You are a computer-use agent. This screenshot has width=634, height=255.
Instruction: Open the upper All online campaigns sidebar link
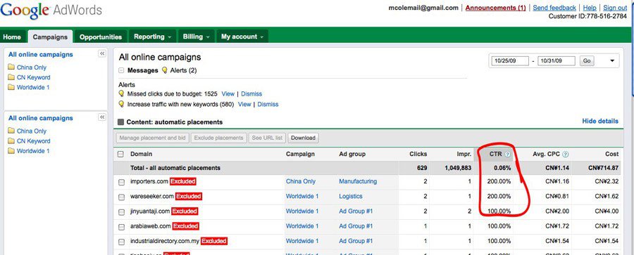[x=41, y=55]
